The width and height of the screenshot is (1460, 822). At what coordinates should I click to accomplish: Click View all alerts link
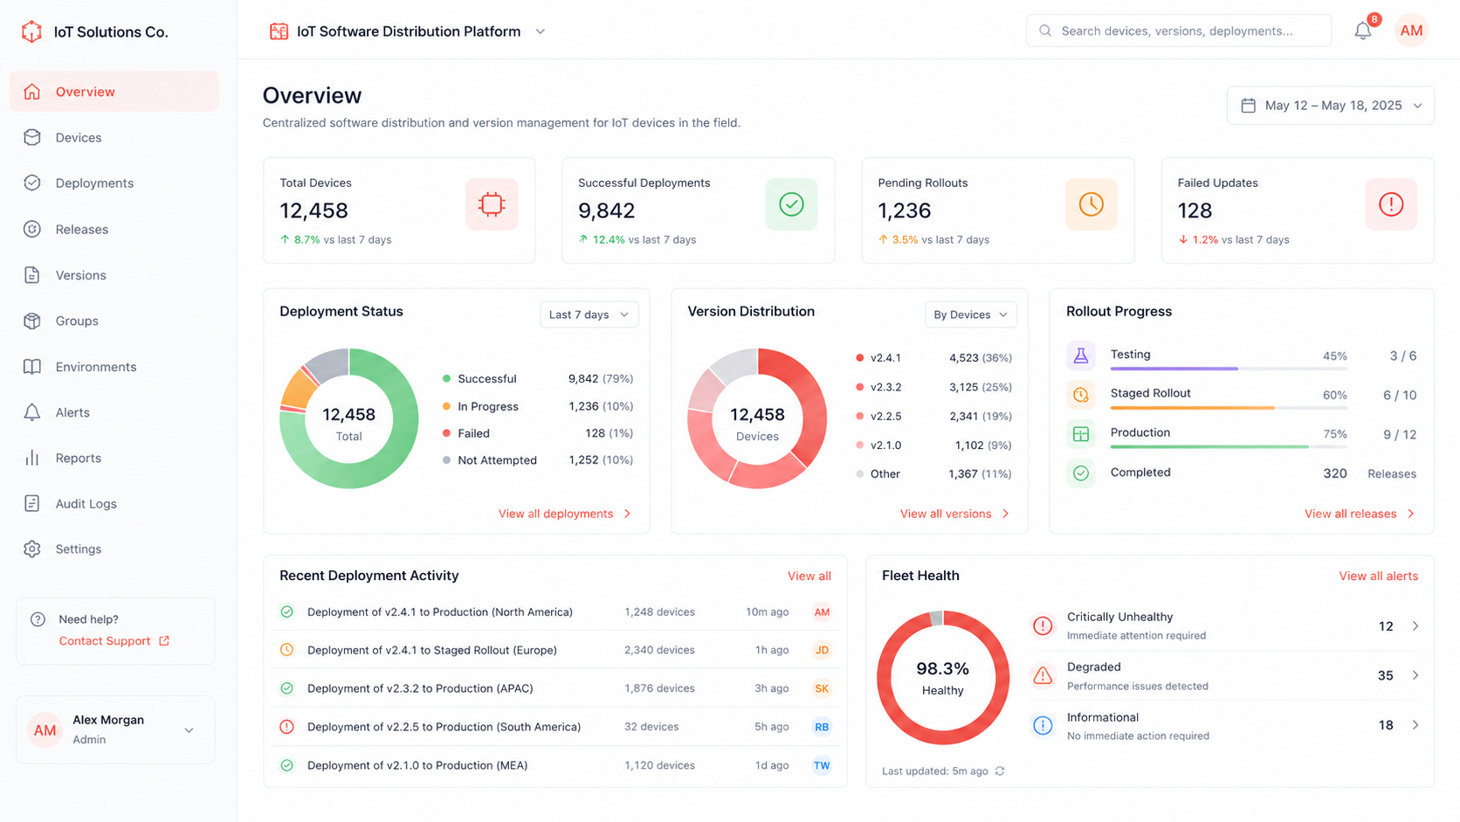1379,576
